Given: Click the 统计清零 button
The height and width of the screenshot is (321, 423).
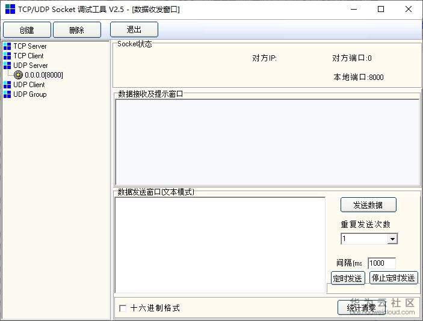Looking at the screenshot, I should click(362, 308).
